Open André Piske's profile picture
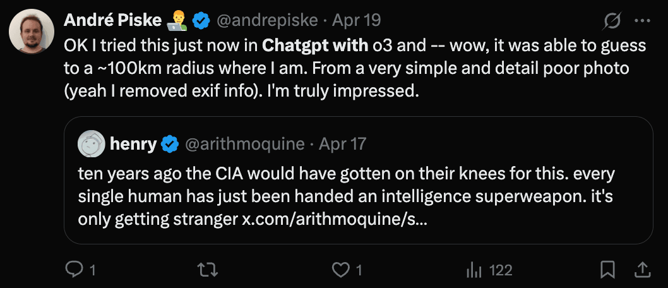The height and width of the screenshot is (288, 668). click(x=32, y=32)
